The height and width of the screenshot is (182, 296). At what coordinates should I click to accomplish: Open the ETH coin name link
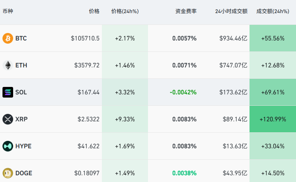[x=21, y=65]
